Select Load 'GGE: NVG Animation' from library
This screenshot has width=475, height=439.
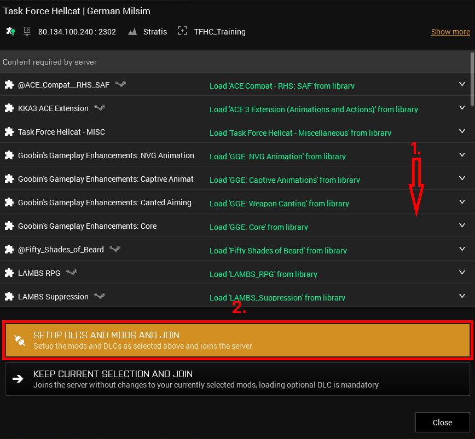tap(278, 157)
